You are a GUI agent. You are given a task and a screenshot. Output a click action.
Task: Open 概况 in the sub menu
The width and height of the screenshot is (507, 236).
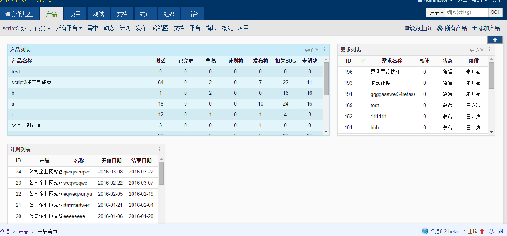pyautogui.click(x=227, y=28)
